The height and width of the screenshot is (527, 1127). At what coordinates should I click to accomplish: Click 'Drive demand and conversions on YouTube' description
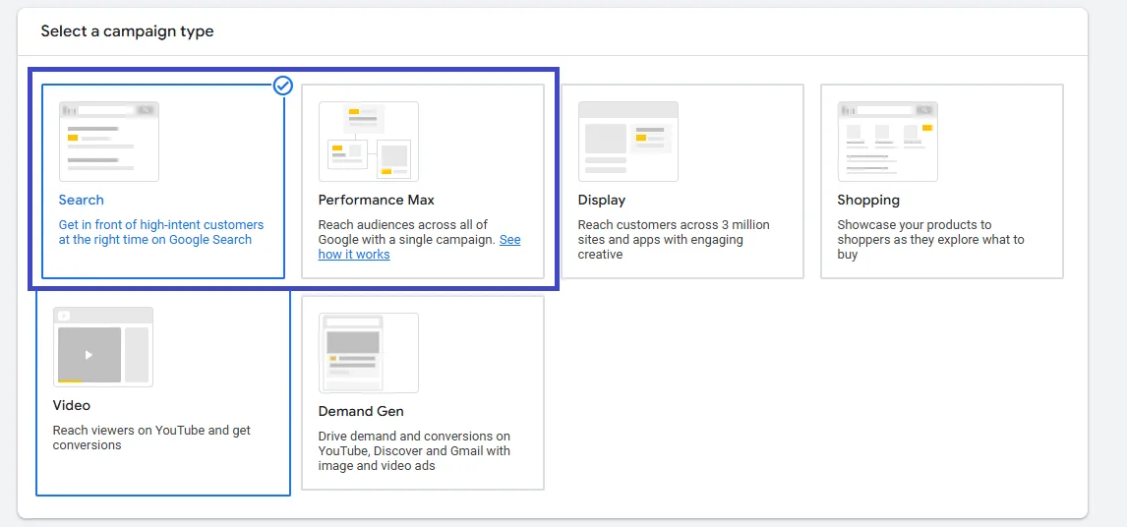point(414,450)
